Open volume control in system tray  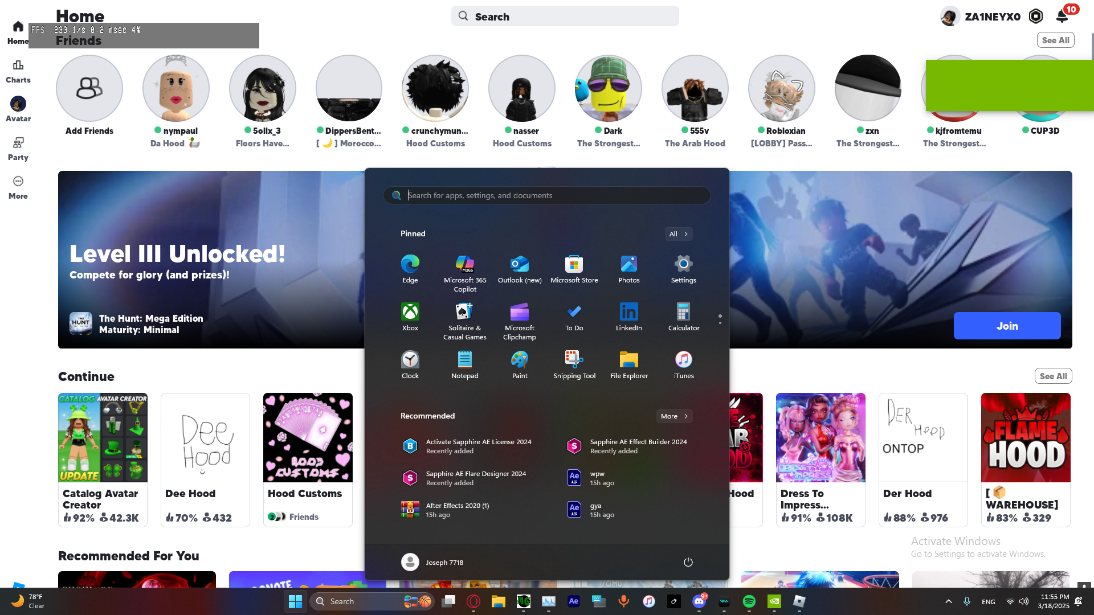(1024, 601)
